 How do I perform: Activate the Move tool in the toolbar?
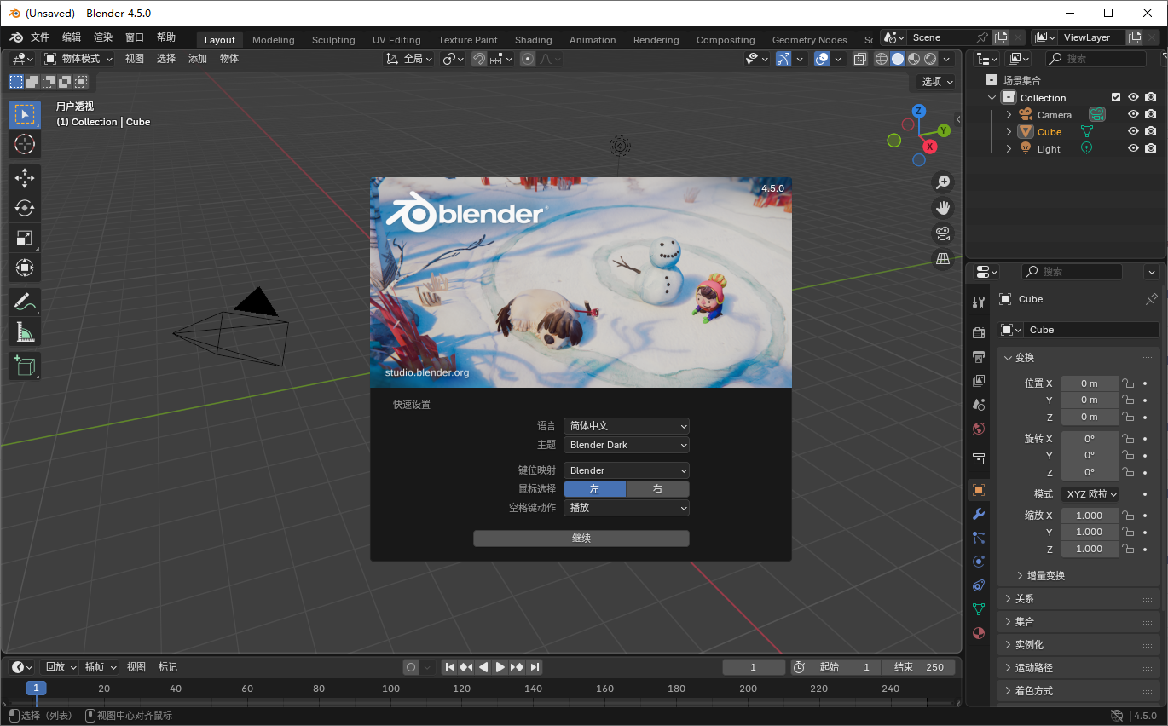click(25, 178)
